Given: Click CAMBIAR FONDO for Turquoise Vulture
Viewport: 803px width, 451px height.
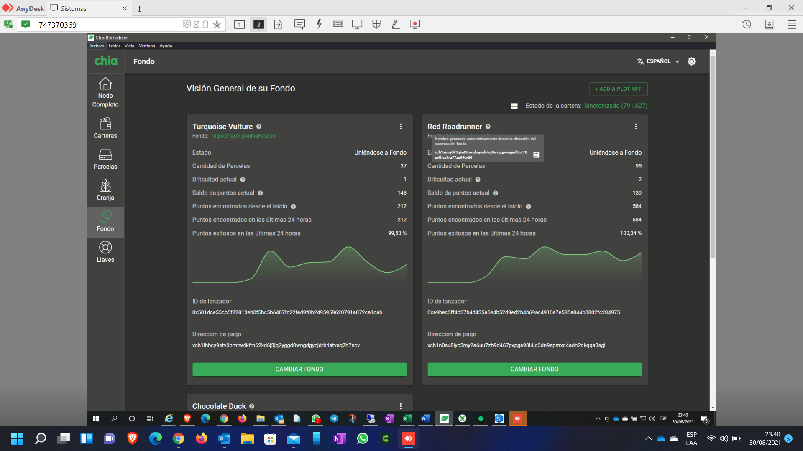Looking at the screenshot, I should [x=299, y=369].
